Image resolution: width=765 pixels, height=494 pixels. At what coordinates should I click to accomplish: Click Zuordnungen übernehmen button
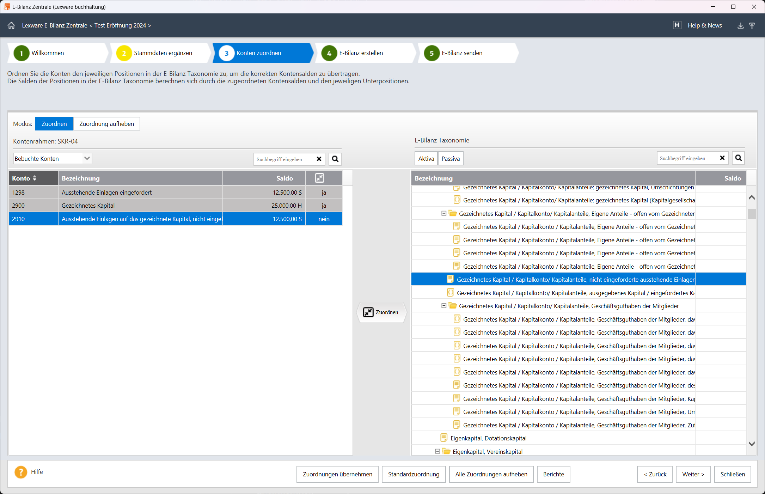[x=337, y=474]
